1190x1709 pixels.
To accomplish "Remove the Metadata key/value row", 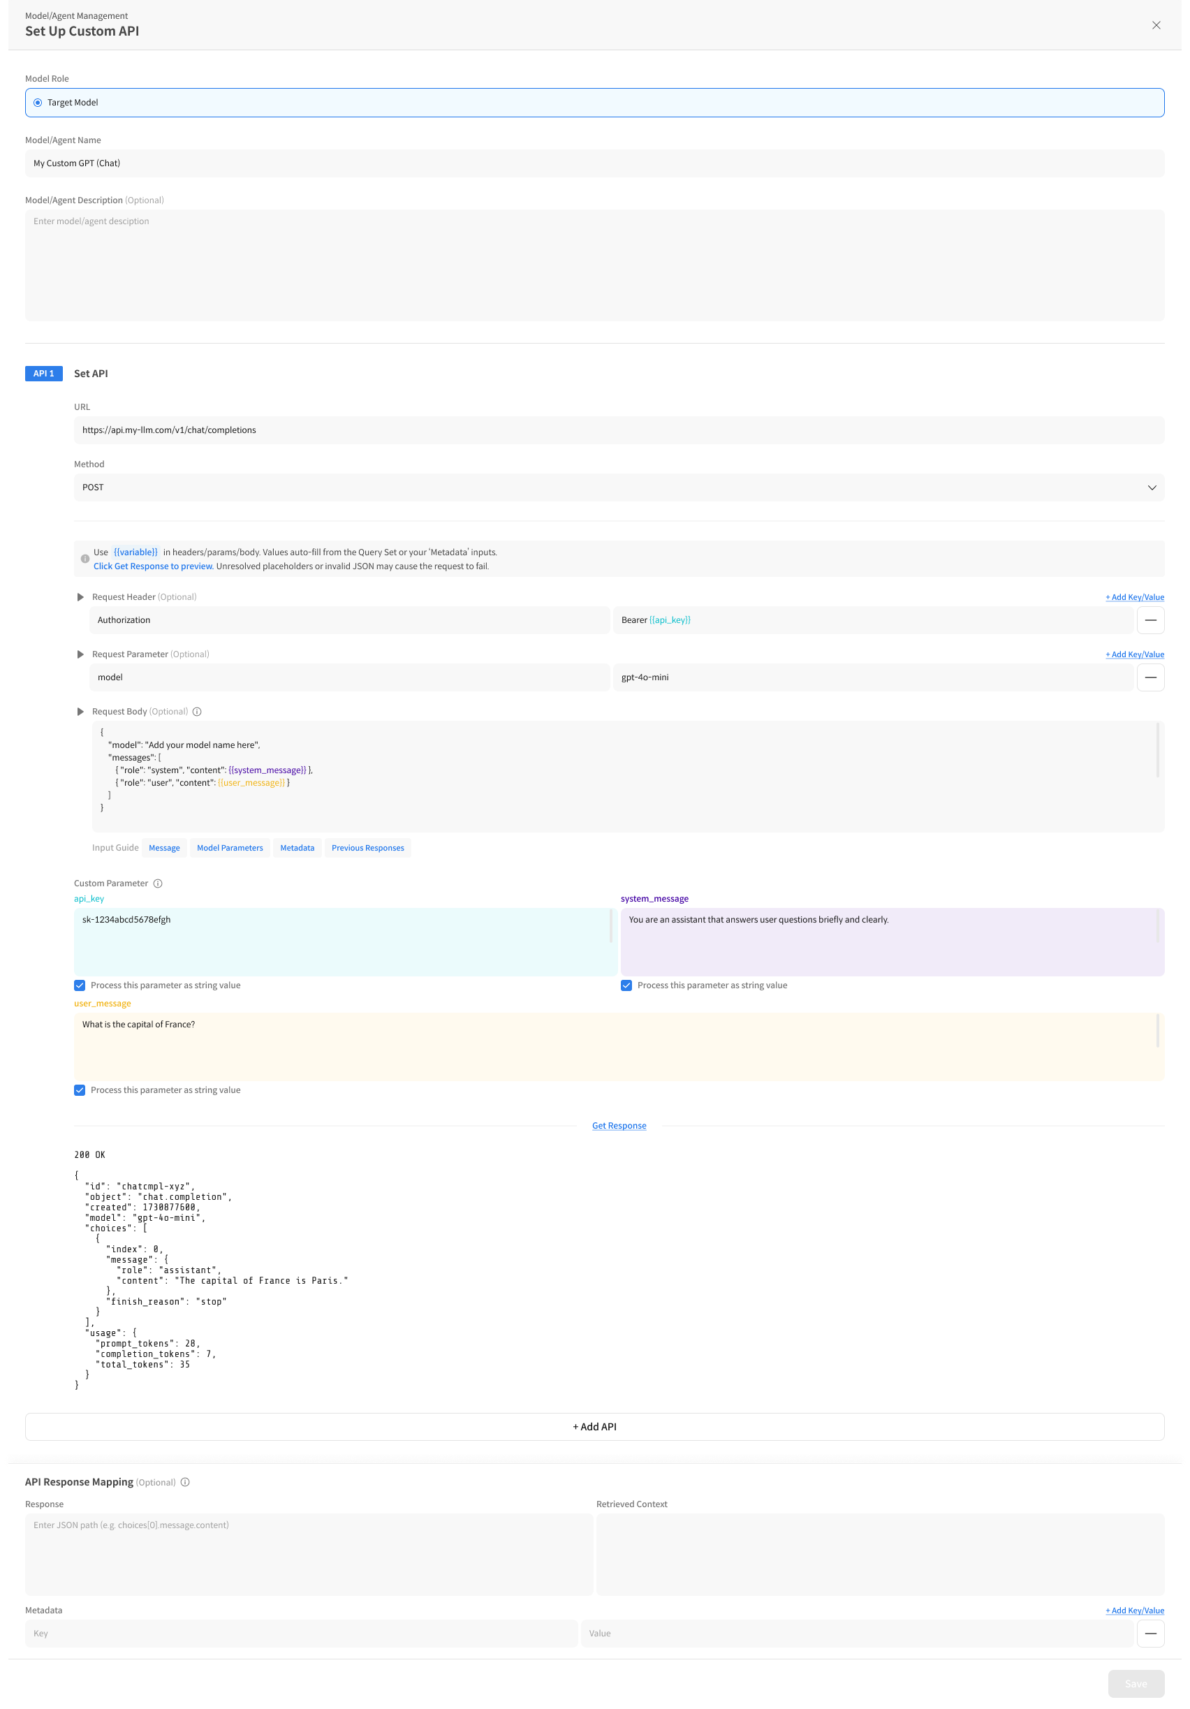I will (1149, 1633).
